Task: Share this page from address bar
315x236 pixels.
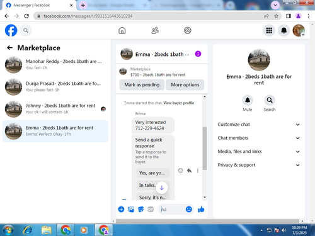Action: tap(266, 16)
